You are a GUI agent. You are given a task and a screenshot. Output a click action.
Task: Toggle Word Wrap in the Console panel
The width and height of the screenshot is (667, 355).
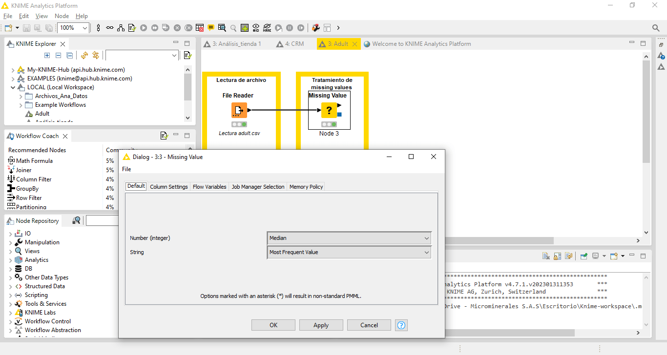(568, 256)
